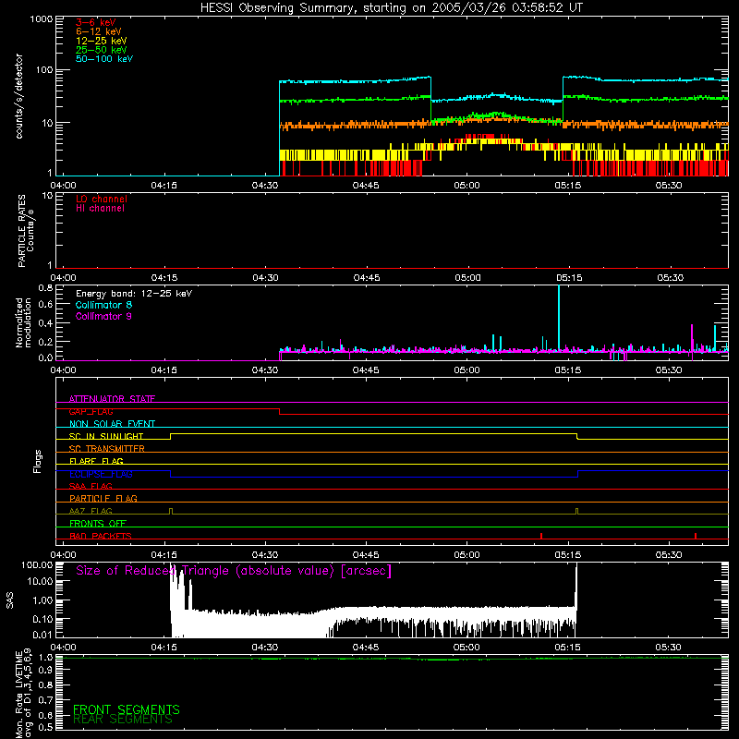Click the 1000 tick on the counts axis

[42, 19]
